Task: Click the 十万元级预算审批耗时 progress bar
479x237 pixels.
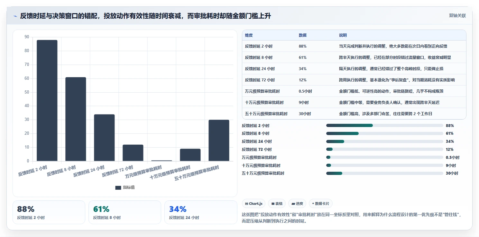Action: (x=385, y=165)
